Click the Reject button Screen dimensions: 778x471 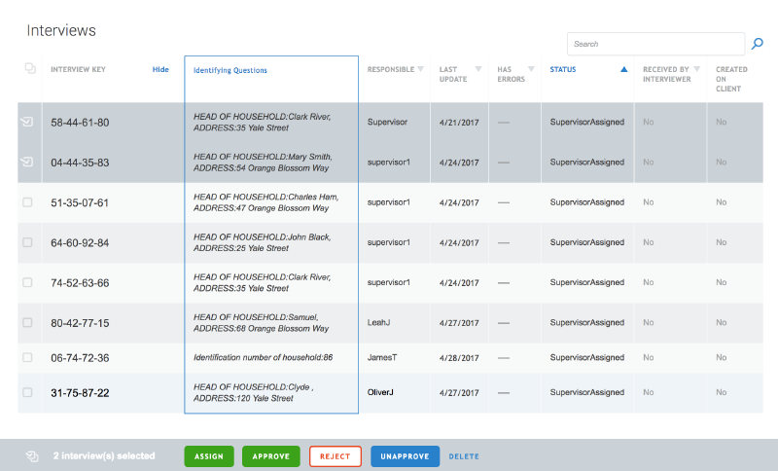point(335,456)
